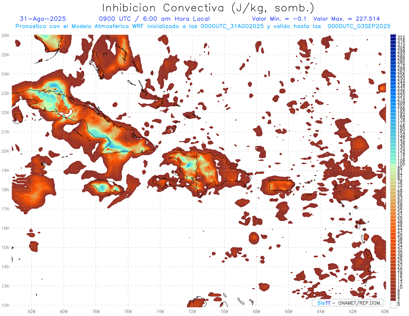Screen dimensions: 409x316
Task: Click the '80W' longitude label
Action: 64,311
